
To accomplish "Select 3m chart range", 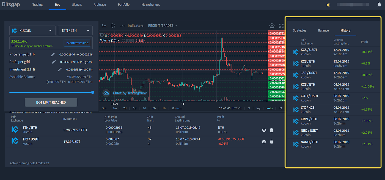I will [104, 108].
